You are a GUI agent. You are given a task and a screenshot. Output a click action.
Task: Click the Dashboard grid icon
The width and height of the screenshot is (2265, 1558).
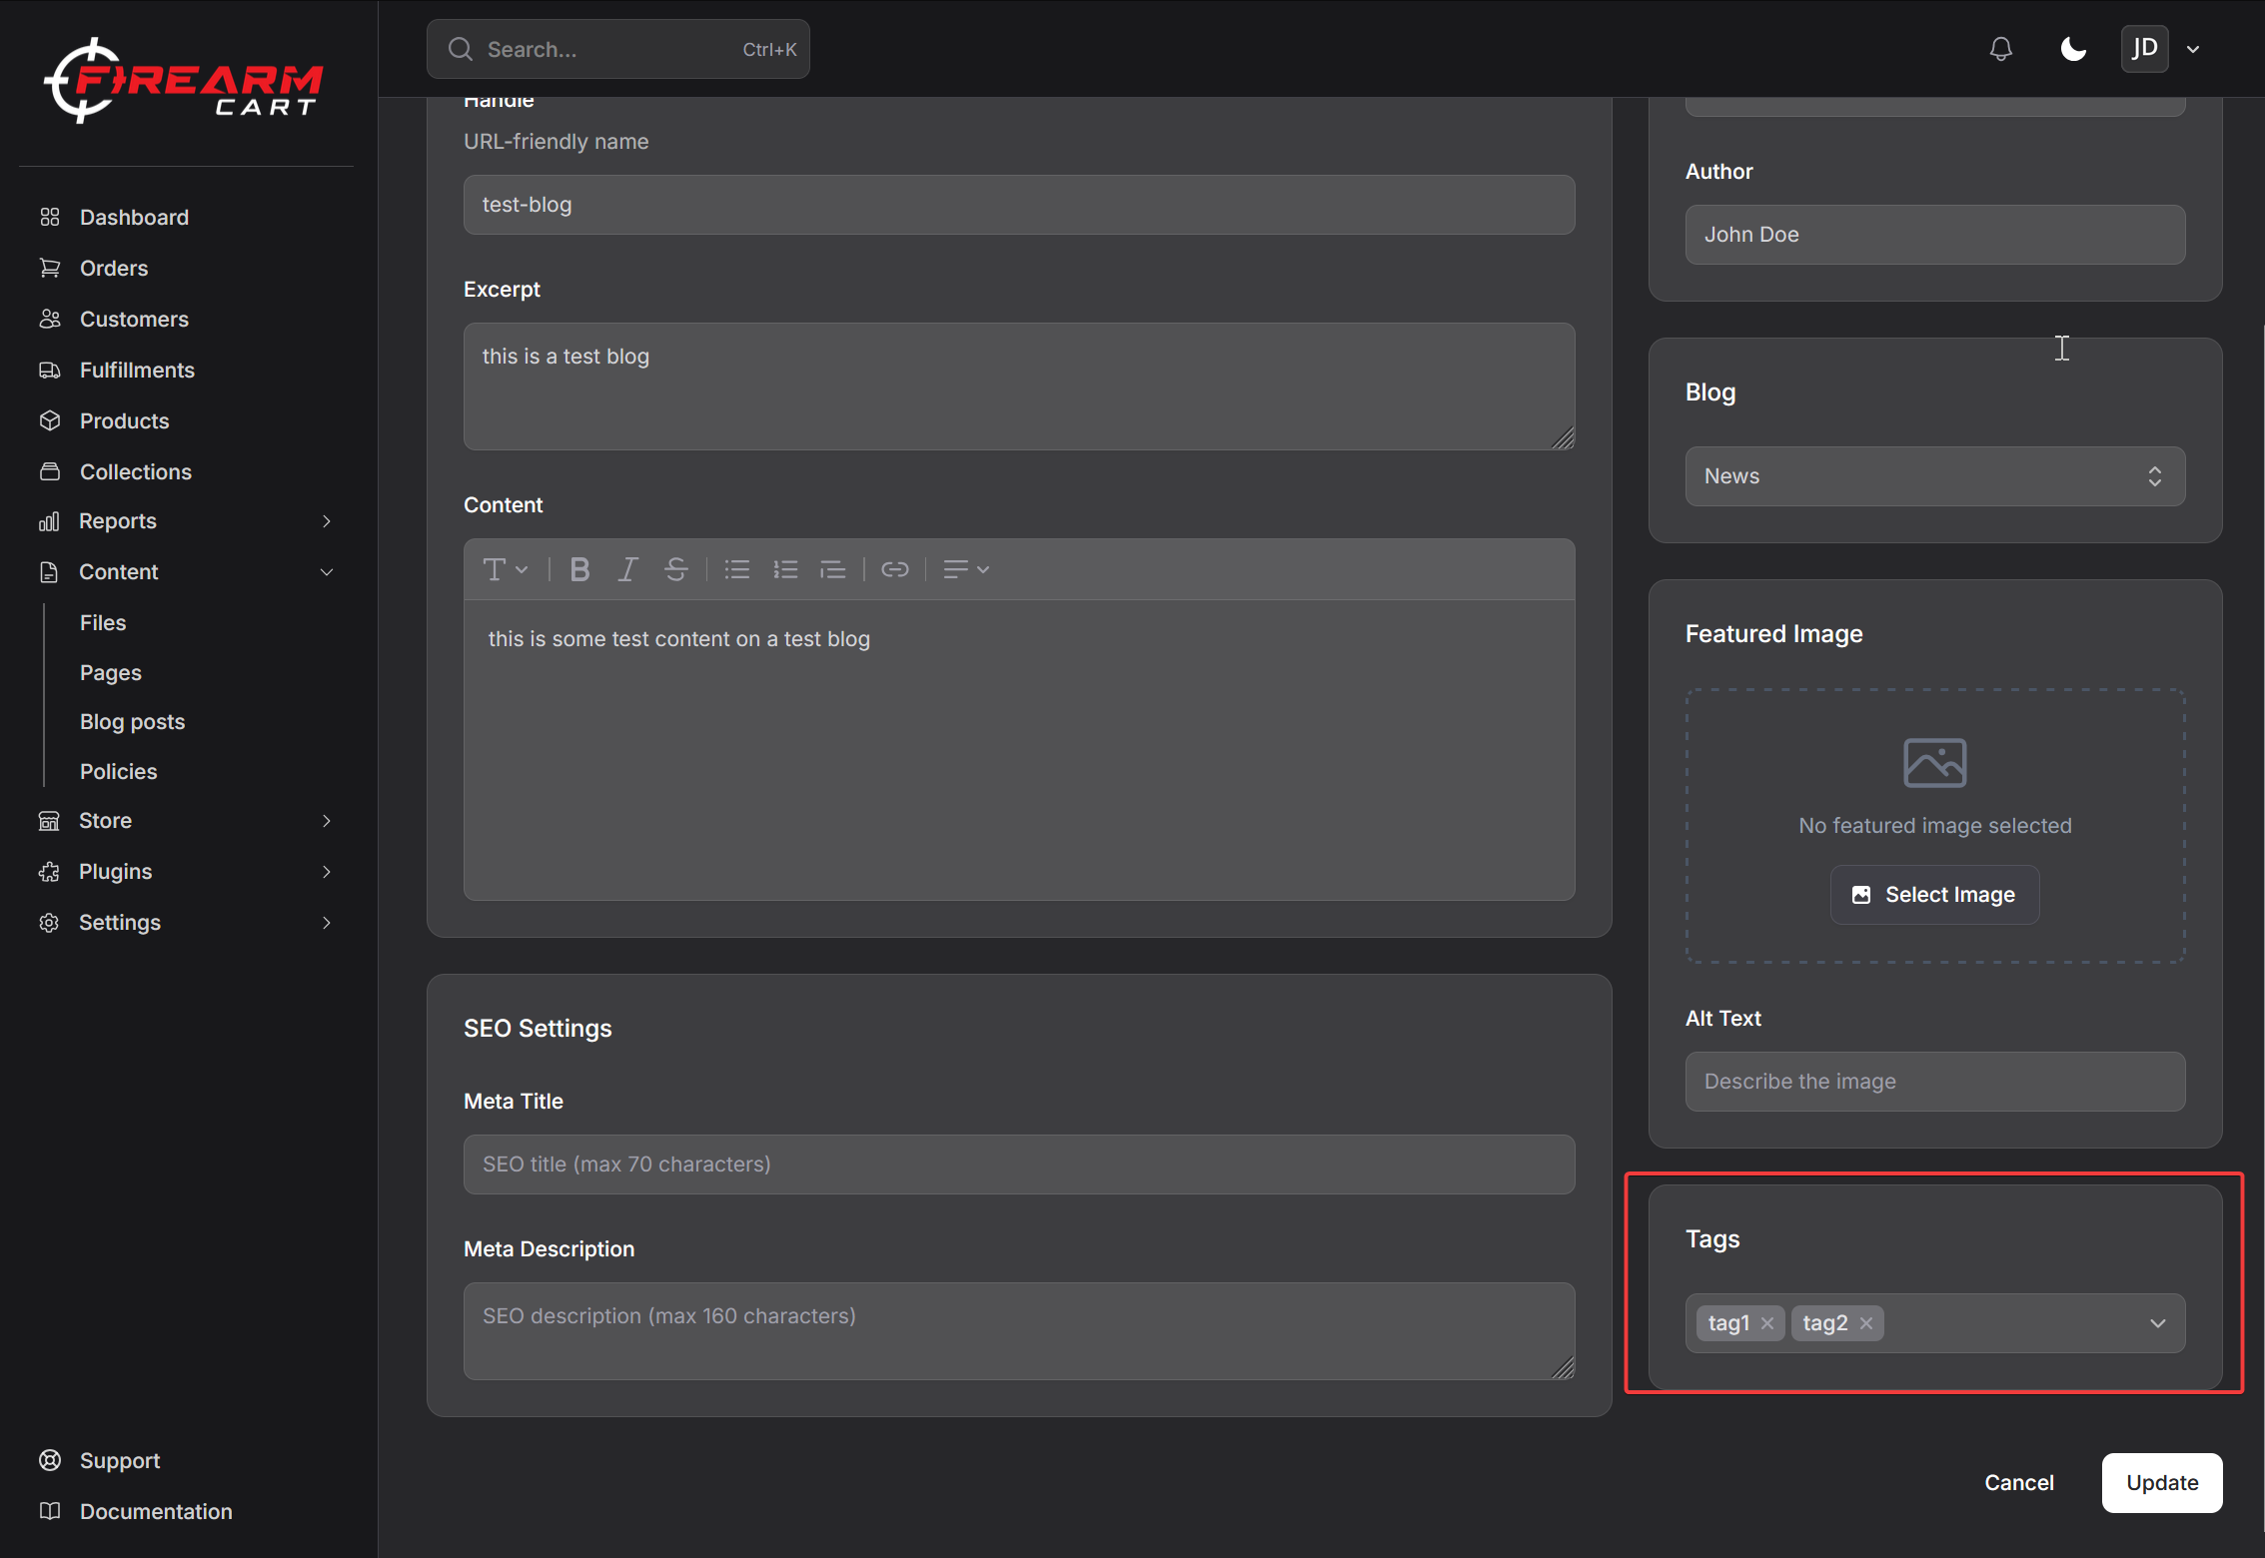[50, 217]
